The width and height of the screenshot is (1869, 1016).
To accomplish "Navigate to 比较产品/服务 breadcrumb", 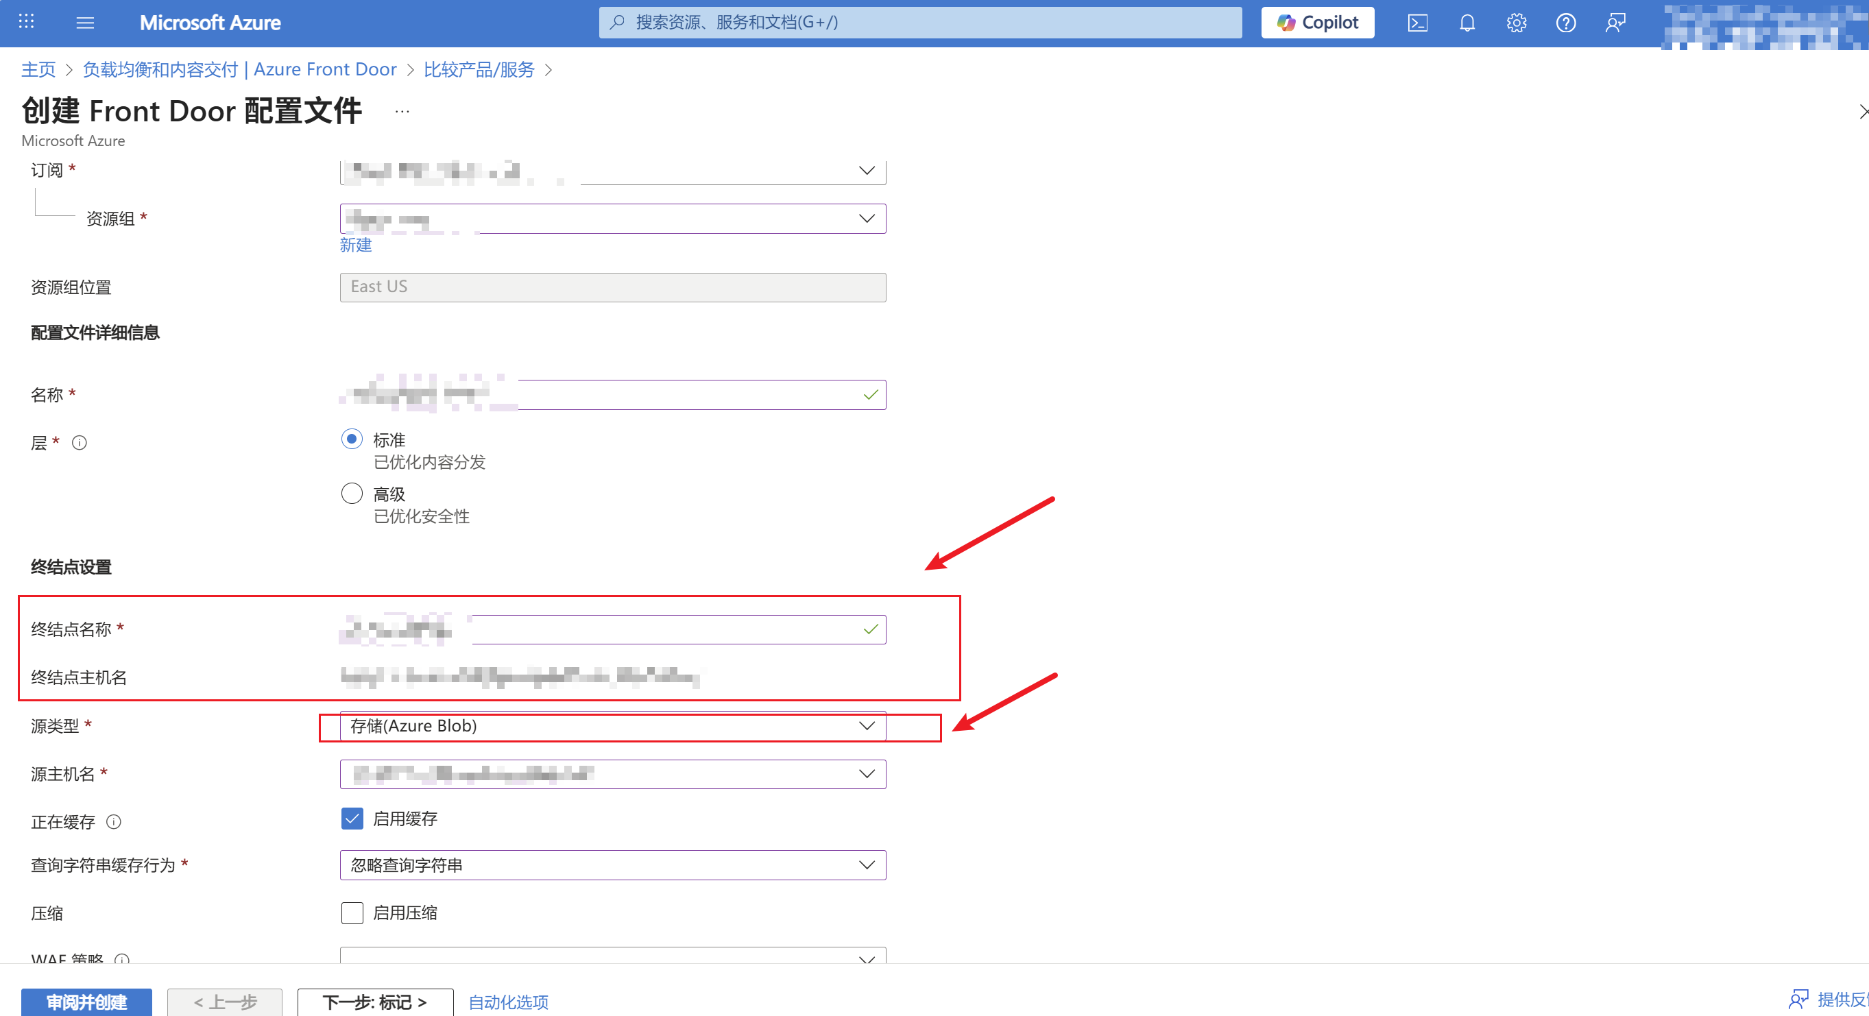I will tap(479, 70).
